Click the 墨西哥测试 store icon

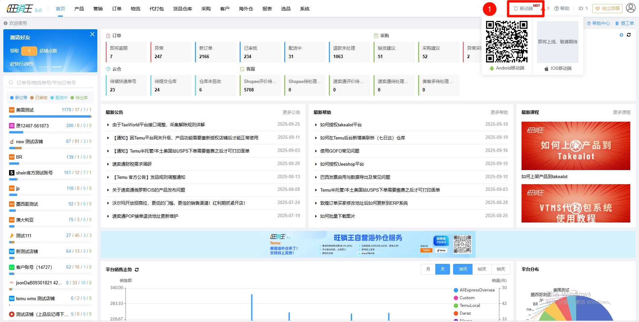[12, 204]
